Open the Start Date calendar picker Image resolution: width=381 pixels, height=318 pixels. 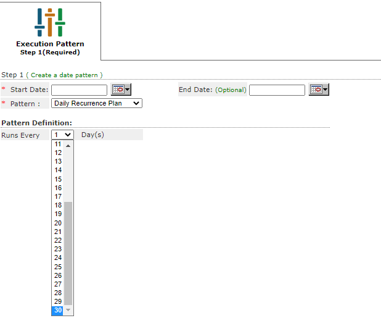121,90
